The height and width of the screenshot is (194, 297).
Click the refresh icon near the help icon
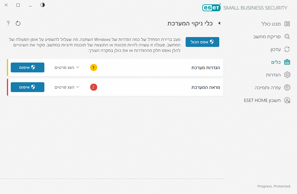pyautogui.click(x=18, y=23)
